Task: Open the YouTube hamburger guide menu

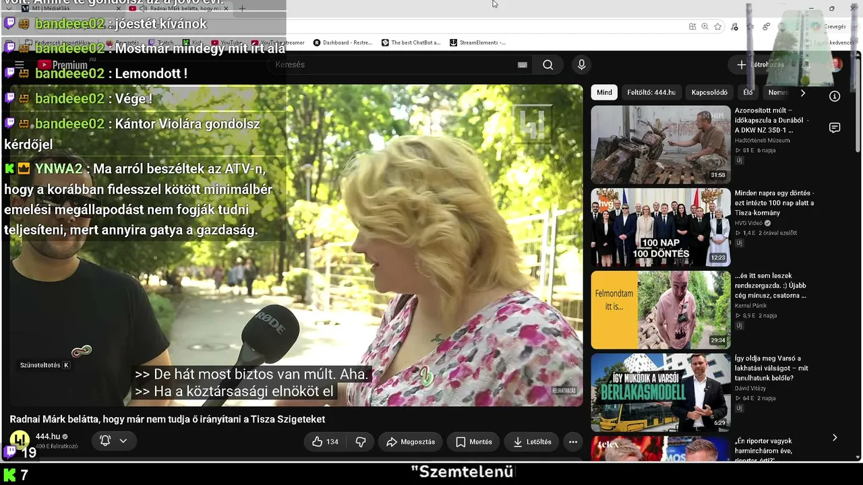Action: pos(20,65)
